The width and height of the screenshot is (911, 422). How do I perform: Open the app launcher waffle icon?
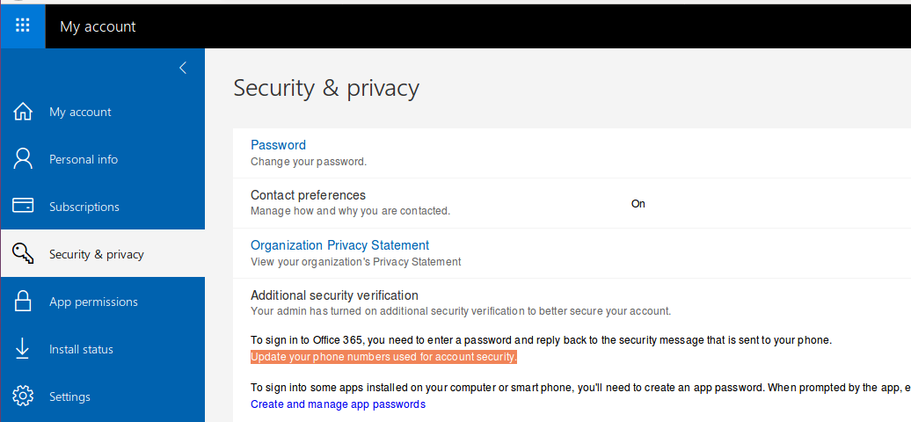tap(23, 25)
